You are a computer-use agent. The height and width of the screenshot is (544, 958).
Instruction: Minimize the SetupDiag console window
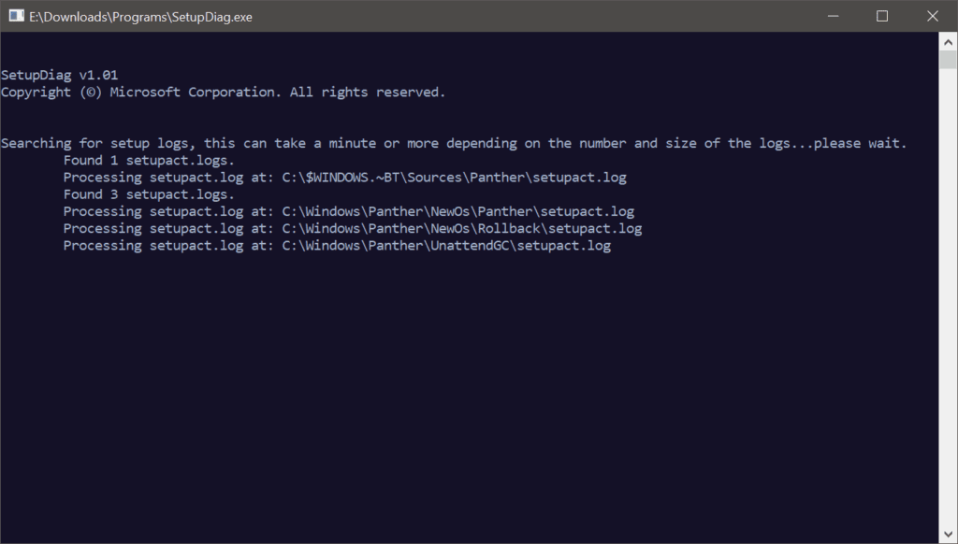(x=833, y=16)
